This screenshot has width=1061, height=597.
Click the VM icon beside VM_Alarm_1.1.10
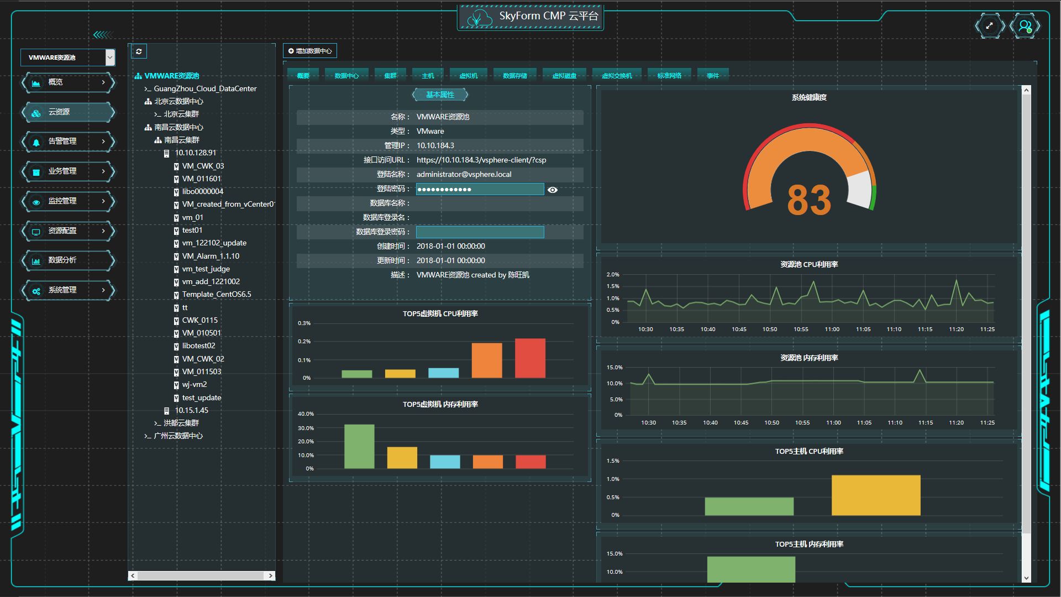176,256
